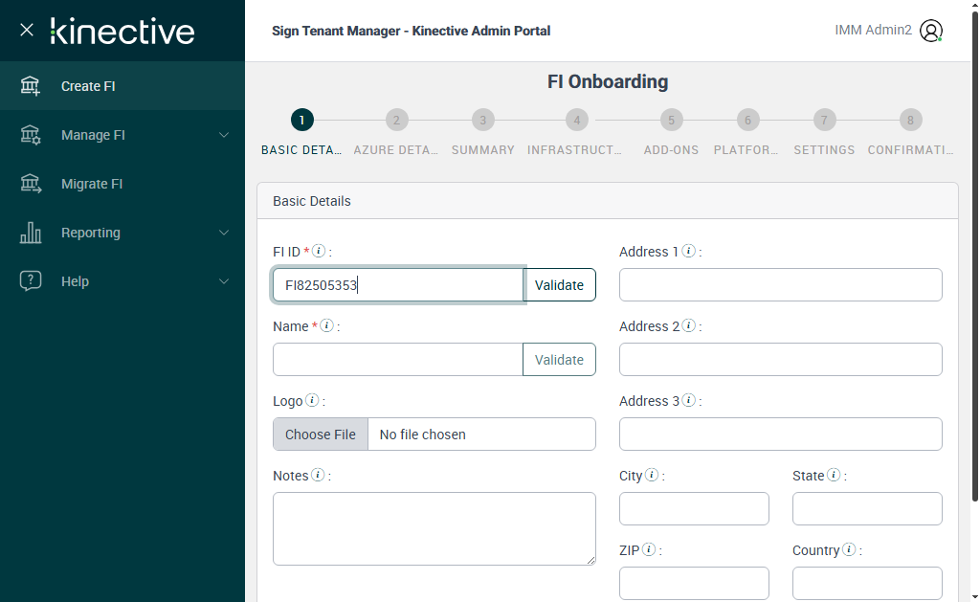Screen dimensions: 980x602
Task: Go to step 3 Summary
Action: [483, 120]
